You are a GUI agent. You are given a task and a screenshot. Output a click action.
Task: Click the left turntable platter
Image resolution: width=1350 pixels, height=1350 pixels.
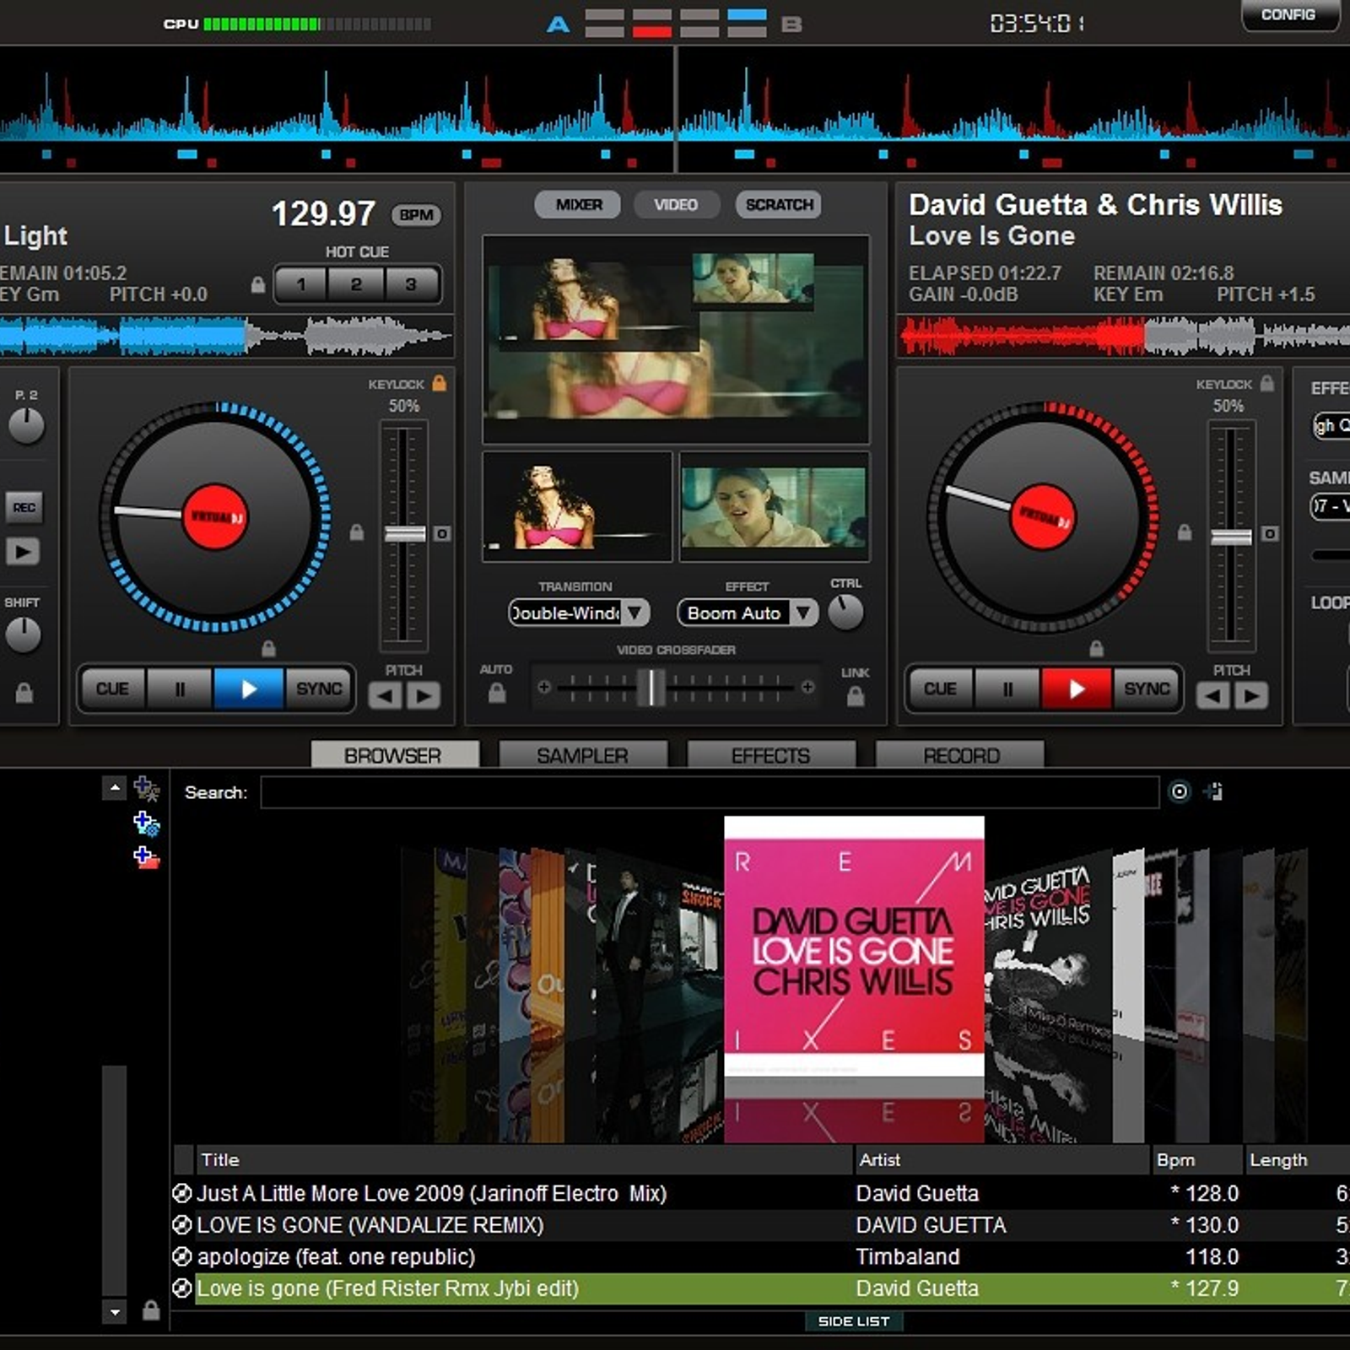[214, 517]
